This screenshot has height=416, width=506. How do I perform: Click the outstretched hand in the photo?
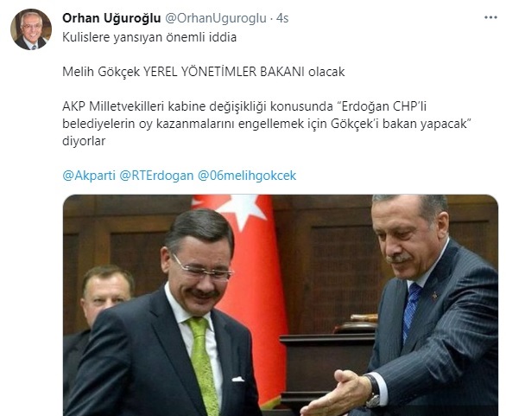(336, 394)
